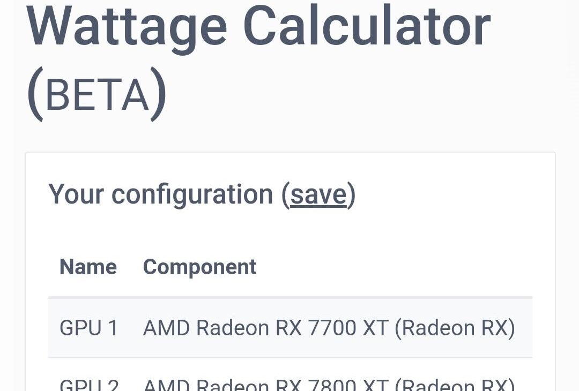This screenshot has height=391, width=579.
Task: Click the "Your configuration" heading text
Action: click(161, 194)
